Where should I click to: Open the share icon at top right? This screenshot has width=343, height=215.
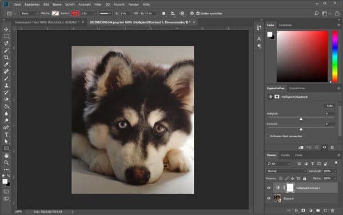coord(337,13)
